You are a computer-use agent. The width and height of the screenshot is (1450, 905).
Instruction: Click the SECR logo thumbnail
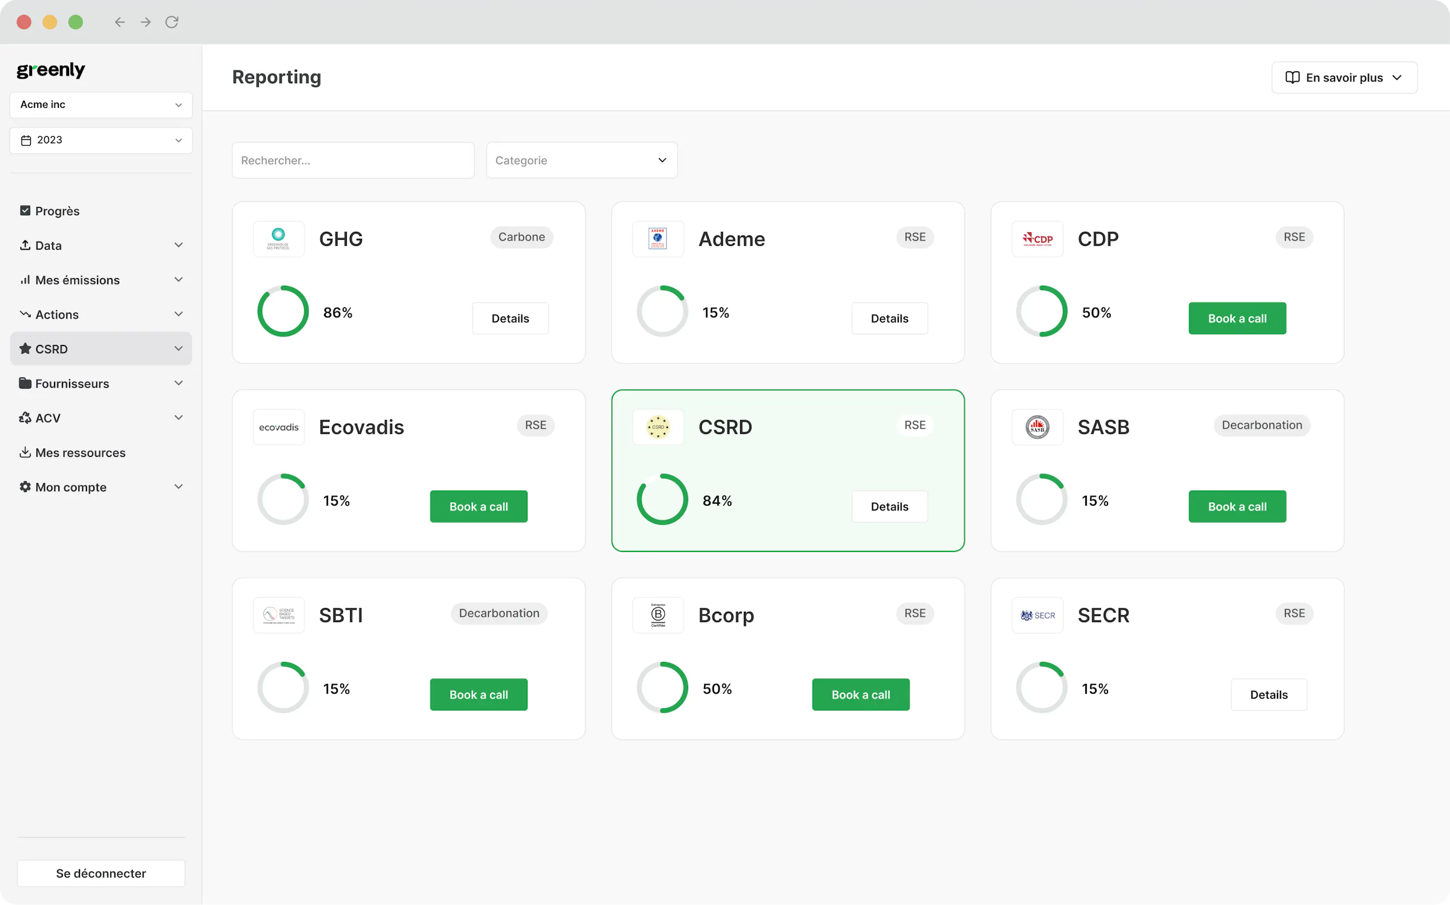[x=1037, y=614]
